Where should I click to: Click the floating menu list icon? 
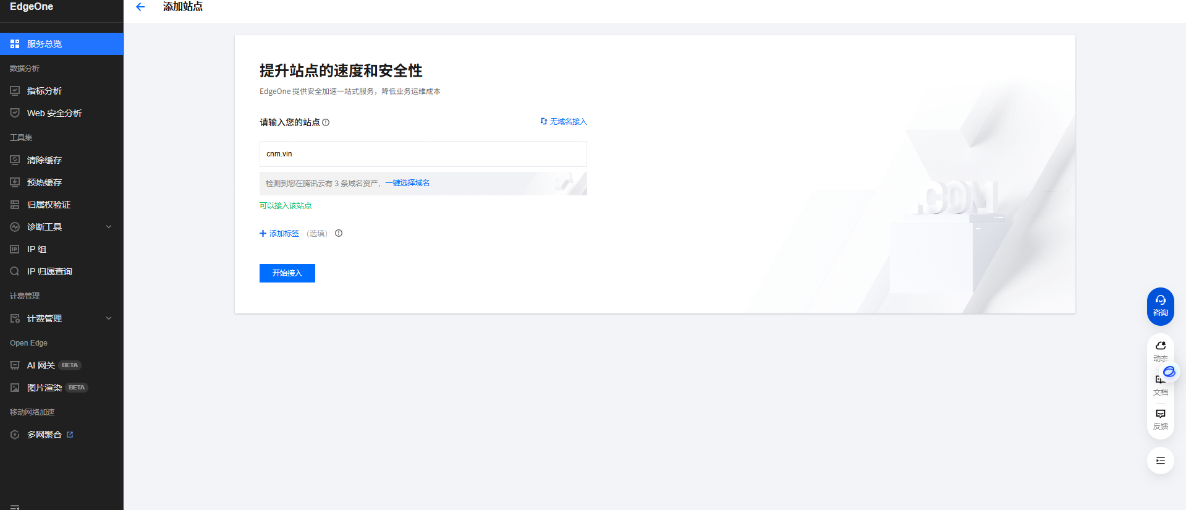pyautogui.click(x=1160, y=461)
